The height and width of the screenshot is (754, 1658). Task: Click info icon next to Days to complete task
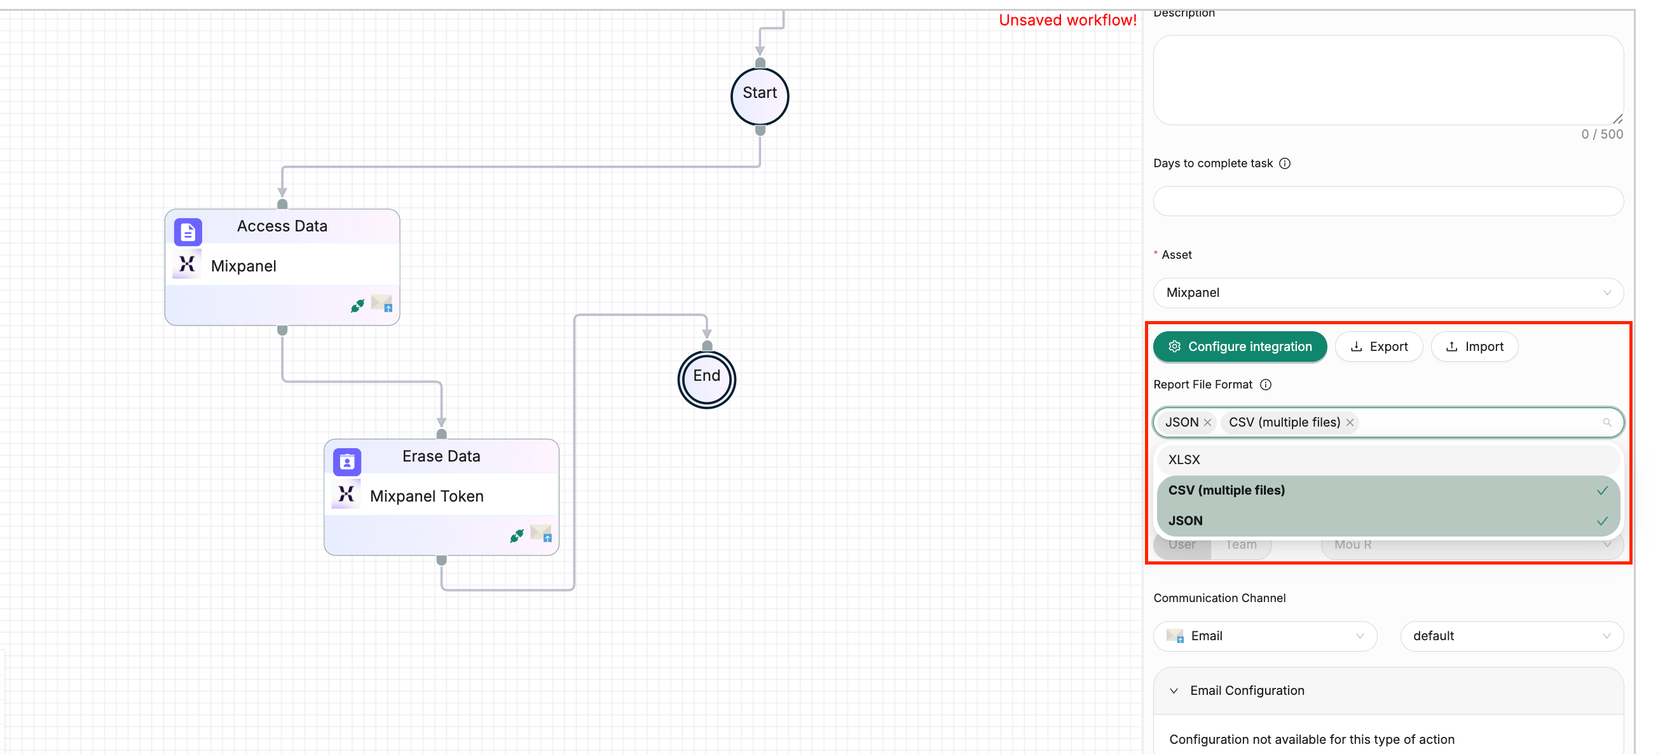(x=1285, y=163)
